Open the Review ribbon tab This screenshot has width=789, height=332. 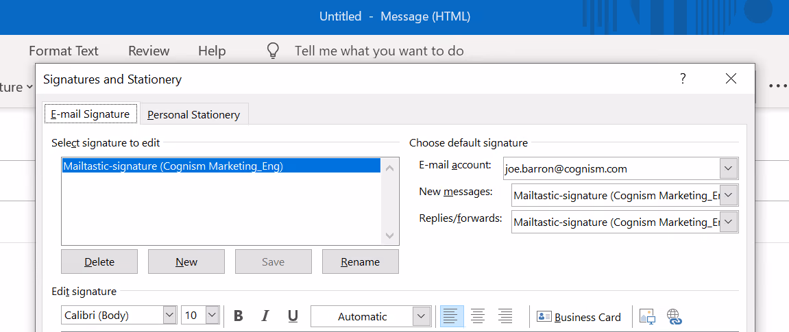click(149, 51)
